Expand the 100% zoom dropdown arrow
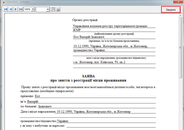The width and height of the screenshot is (184, 130). [x=33, y=9]
